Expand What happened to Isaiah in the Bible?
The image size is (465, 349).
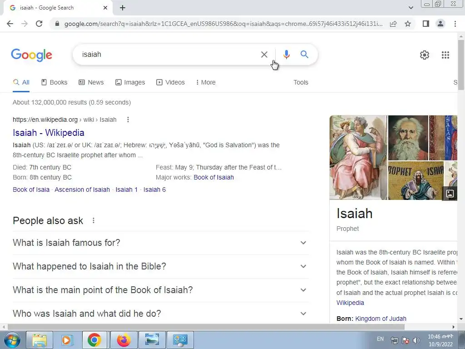(161, 266)
